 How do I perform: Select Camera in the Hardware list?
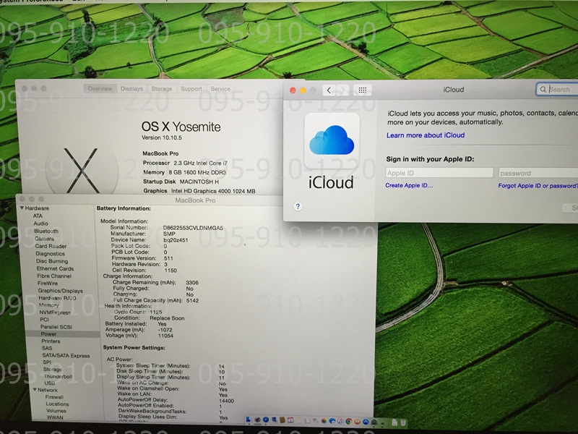pyautogui.click(x=44, y=239)
